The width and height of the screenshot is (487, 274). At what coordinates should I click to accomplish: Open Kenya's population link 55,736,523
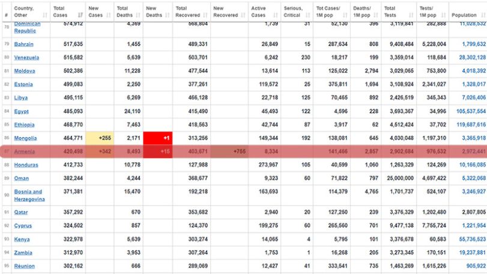click(x=473, y=239)
